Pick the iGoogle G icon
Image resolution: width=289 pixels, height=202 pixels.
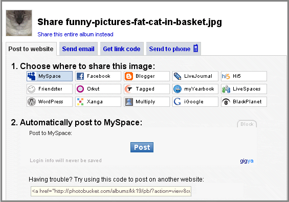pos(177,102)
